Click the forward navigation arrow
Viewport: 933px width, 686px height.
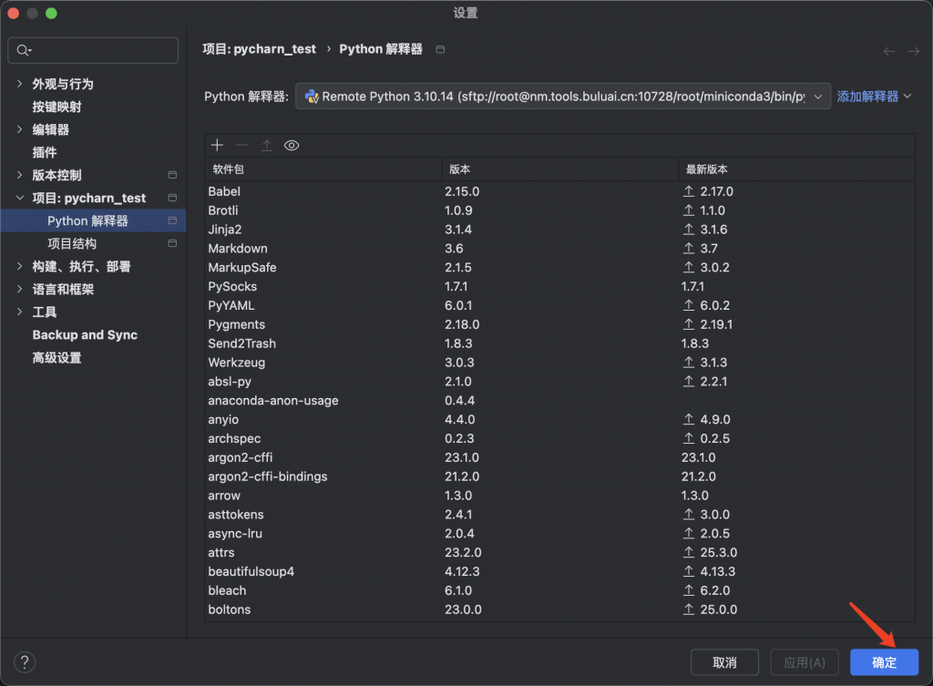tap(913, 52)
